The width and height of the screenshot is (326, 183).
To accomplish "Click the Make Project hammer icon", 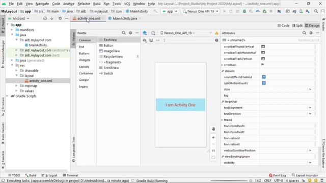I will click(155, 11).
